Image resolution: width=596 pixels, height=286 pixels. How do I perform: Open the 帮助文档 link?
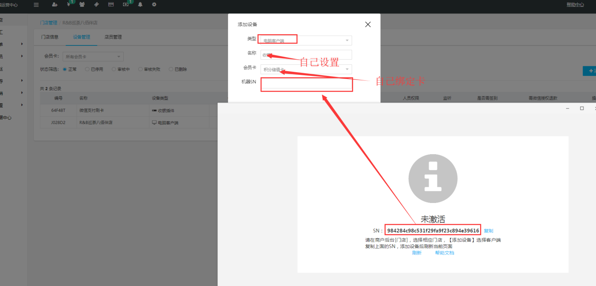(445, 253)
